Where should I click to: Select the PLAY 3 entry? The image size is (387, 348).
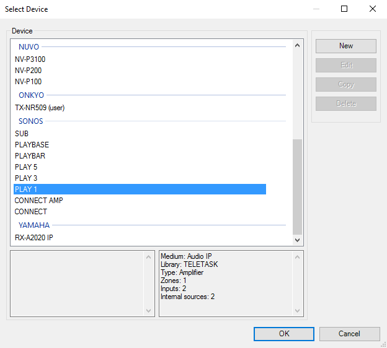pos(26,178)
